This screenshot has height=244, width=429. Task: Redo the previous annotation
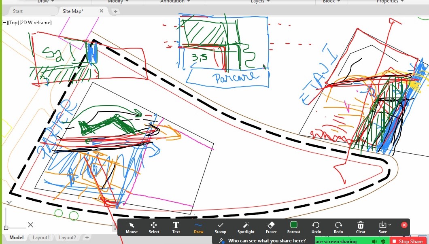click(338, 227)
